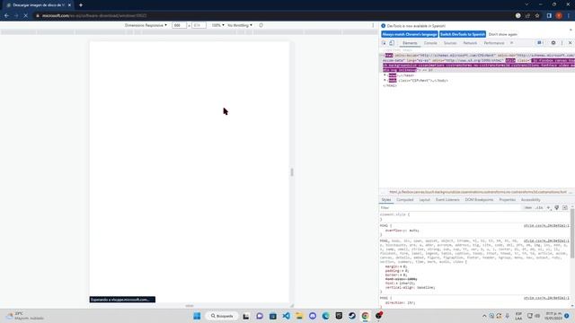Click the Chrome taskbar icon

coord(366,316)
